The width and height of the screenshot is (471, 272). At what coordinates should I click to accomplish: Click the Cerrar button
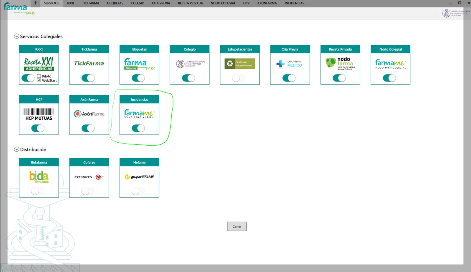237,226
